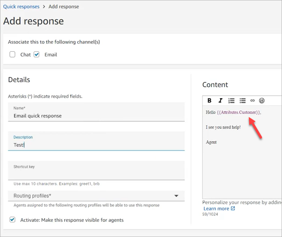The height and width of the screenshot is (237, 282).
Task: Open the Routing profiles dropdown
Action: [96, 196]
